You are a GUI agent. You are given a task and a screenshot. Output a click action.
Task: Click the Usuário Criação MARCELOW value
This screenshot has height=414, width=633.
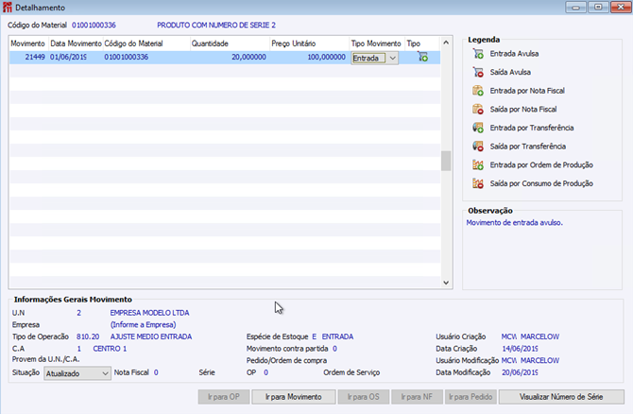pyautogui.click(x=539, y=336)
